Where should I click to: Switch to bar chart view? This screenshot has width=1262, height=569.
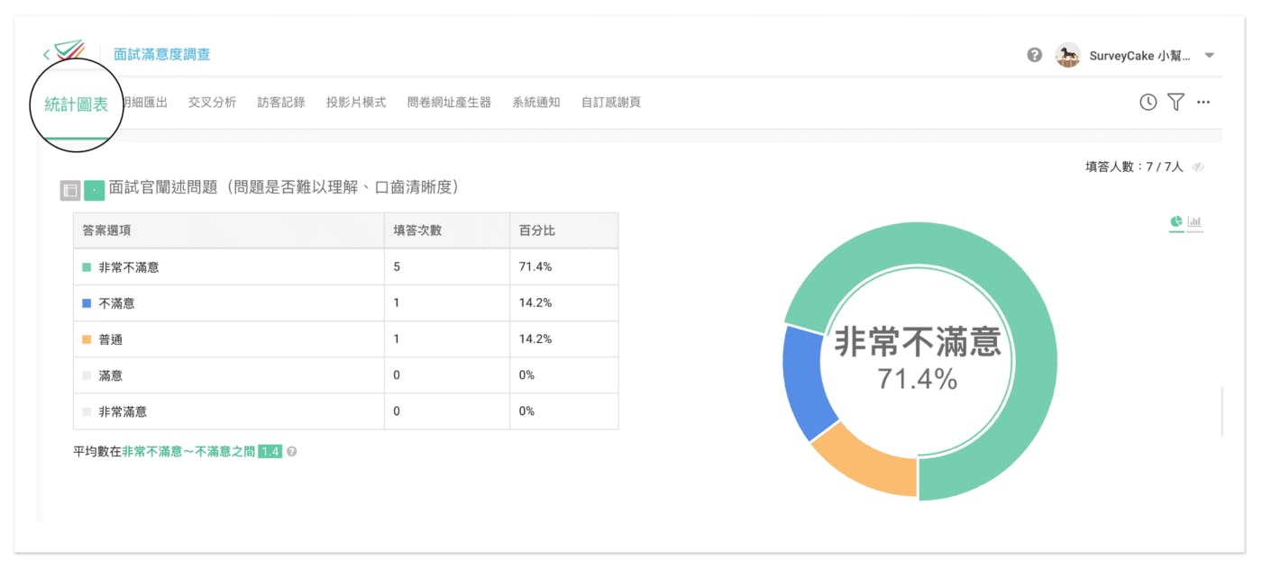[x=1195, y=221]
